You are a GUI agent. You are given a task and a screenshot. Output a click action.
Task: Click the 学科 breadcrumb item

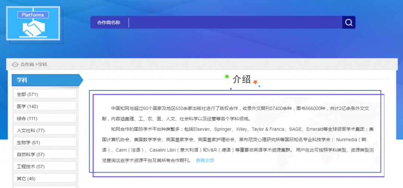43,65
